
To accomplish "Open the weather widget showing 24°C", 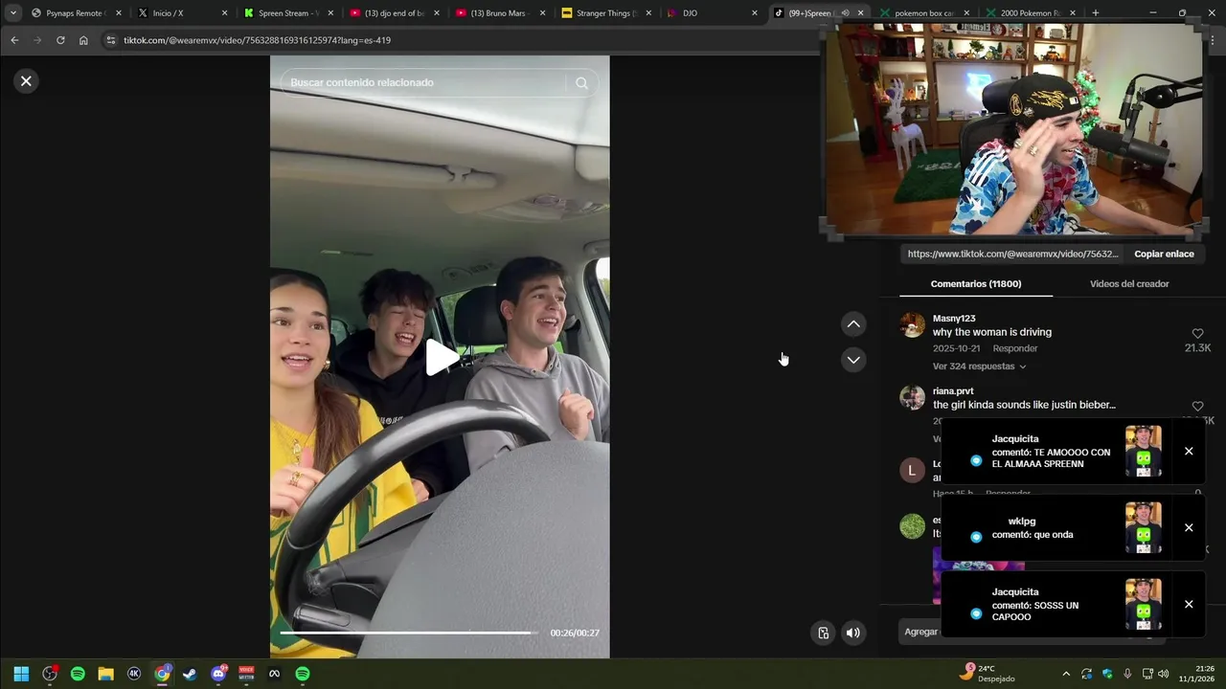I will (988, 674).
